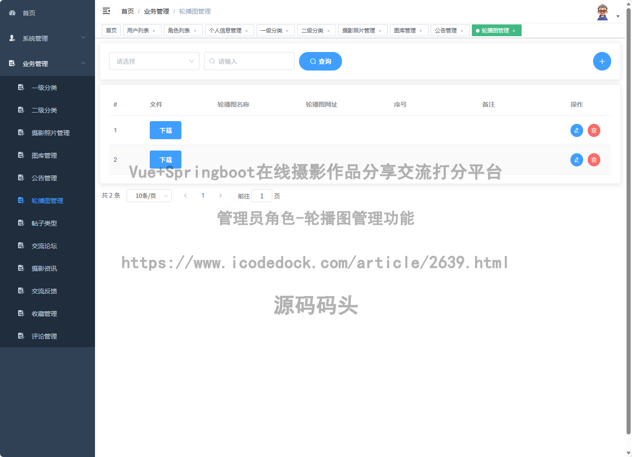Click the 查询 search button
The width and height of the screenshot is (632, 457).
click(320, 61)
